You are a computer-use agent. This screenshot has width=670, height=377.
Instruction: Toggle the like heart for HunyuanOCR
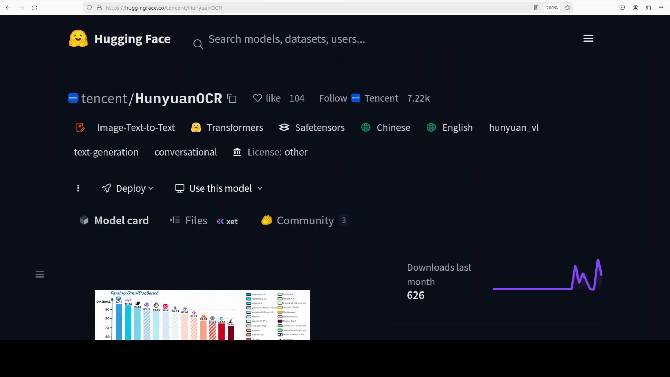[257, 98]
